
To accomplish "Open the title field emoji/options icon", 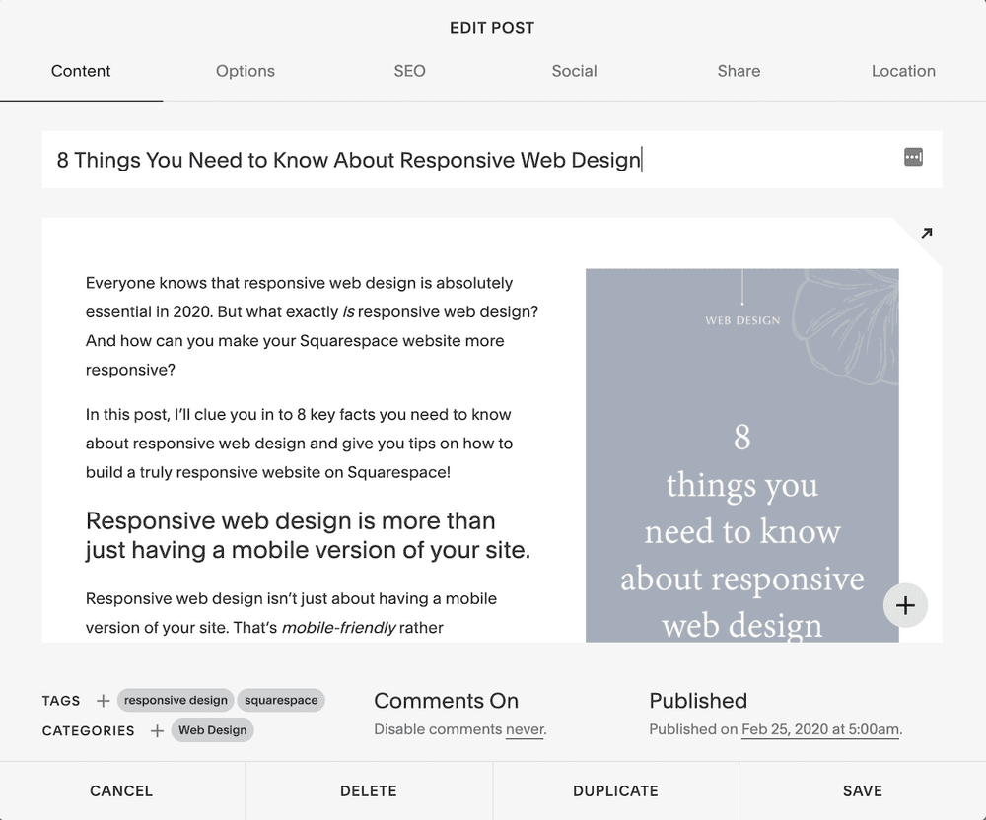I will 912,158.
